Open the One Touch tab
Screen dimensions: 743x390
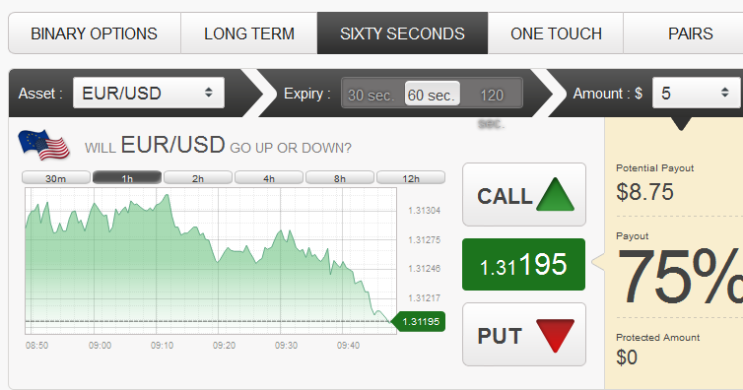pos(556,33)
